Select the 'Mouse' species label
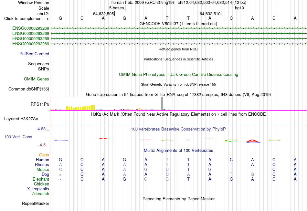Image resolution: width=307 pixels, height=211 pixels. pyautogui.click(x=43, y=170)
